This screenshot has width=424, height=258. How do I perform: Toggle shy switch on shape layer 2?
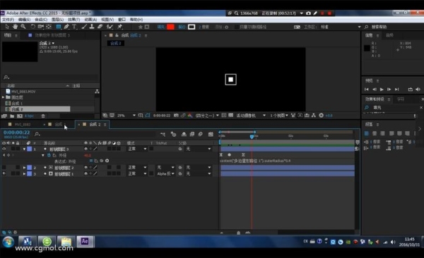[x=86, y=167]
